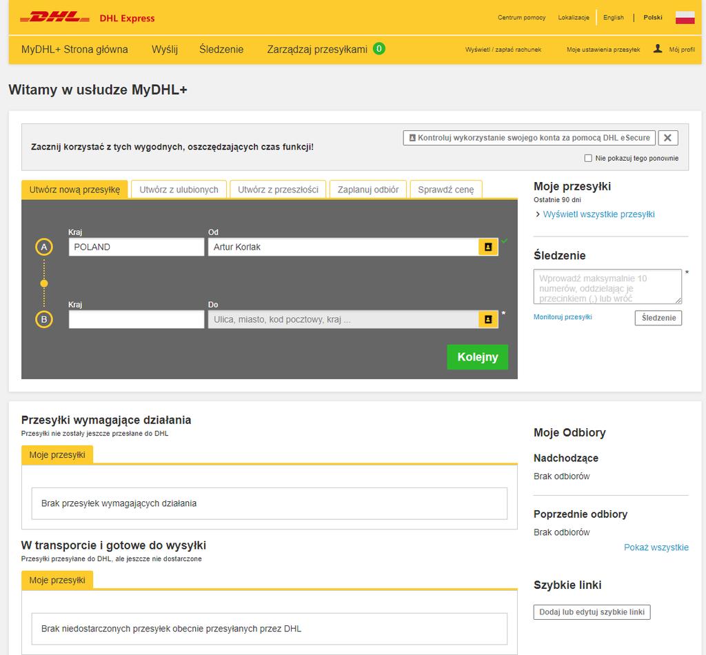
Task: Open the Śledzenie navigation menu
Action: (x=221, y=49)
